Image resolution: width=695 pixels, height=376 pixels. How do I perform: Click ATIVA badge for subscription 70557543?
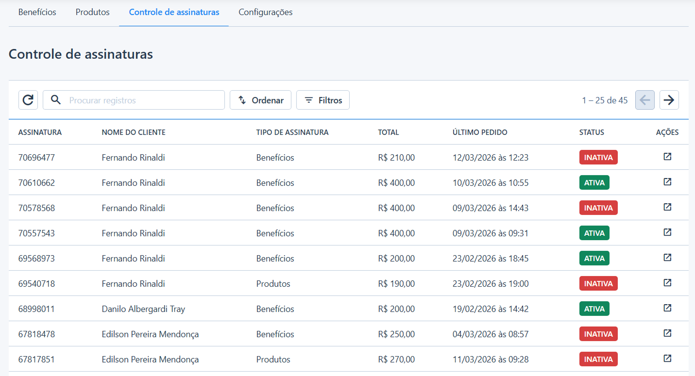point(594,233)
